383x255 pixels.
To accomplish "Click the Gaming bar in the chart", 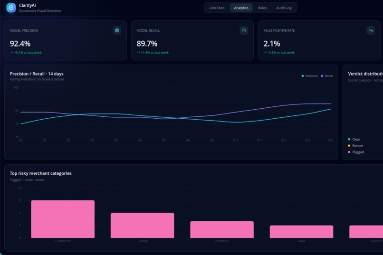I will click(x=143, y=226).
